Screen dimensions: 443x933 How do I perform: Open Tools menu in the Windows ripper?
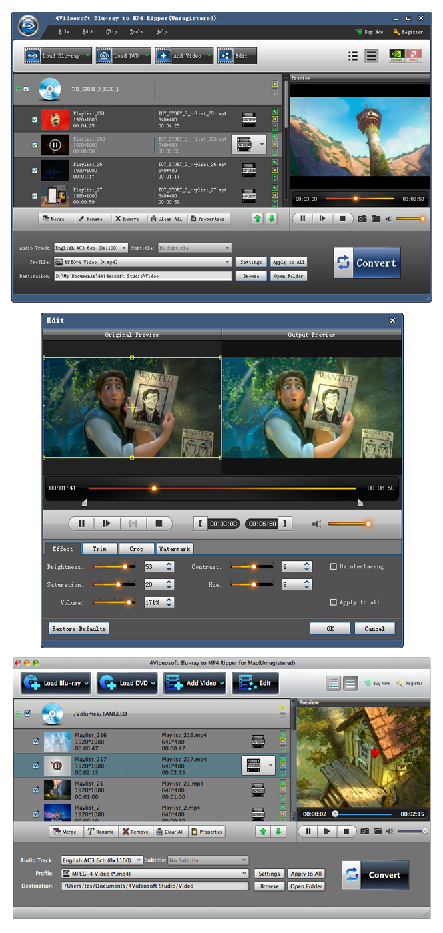tap(136, 31)
